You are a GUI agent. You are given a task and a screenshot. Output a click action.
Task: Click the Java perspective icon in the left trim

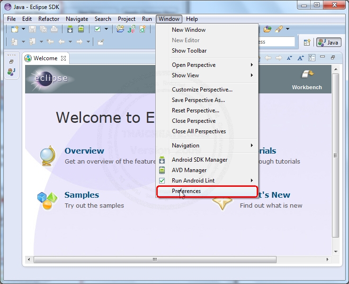tap(11, 72)
